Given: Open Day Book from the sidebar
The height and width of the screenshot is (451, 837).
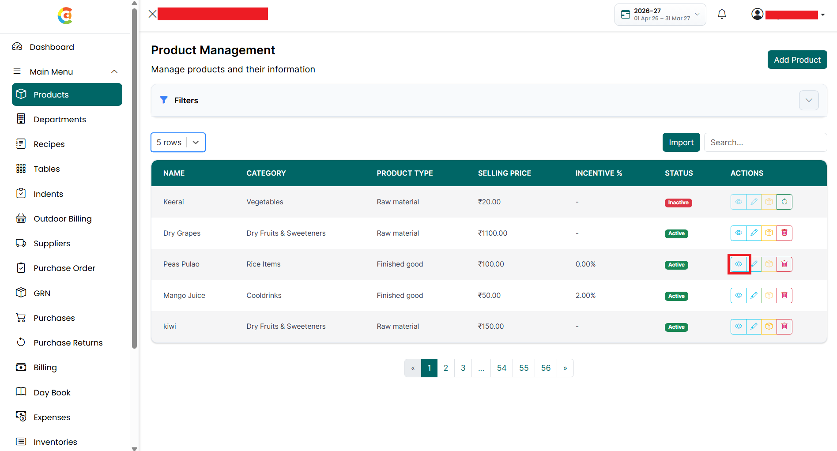Looking at the screenshot, I should pyautogui.click(x=67, y=393).
